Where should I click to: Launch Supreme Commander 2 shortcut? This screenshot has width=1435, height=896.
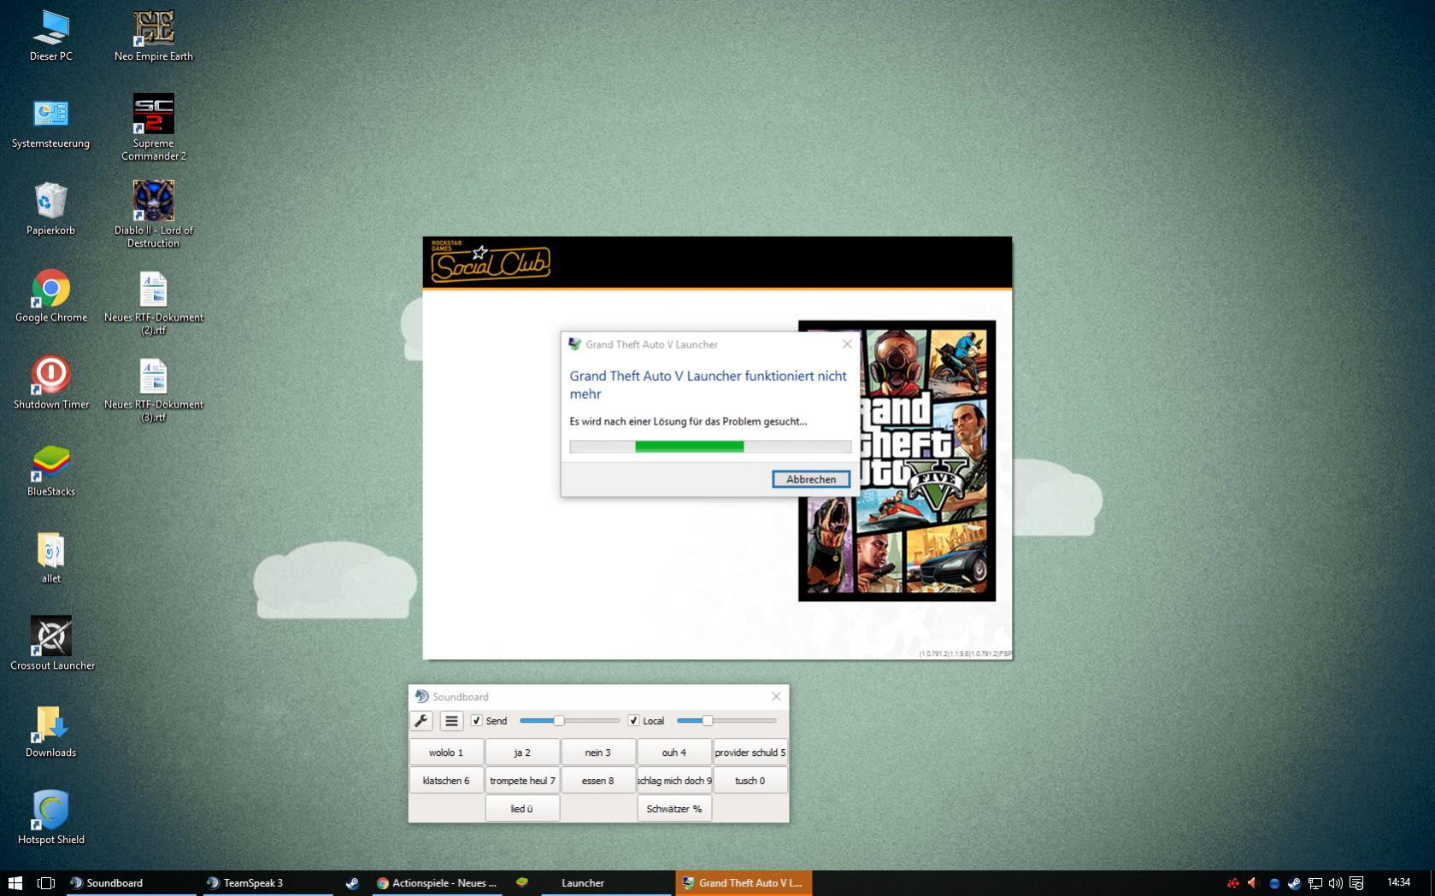coord(154,127)
